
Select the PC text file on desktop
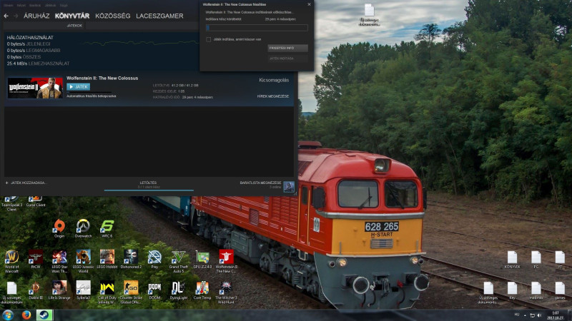536,260
